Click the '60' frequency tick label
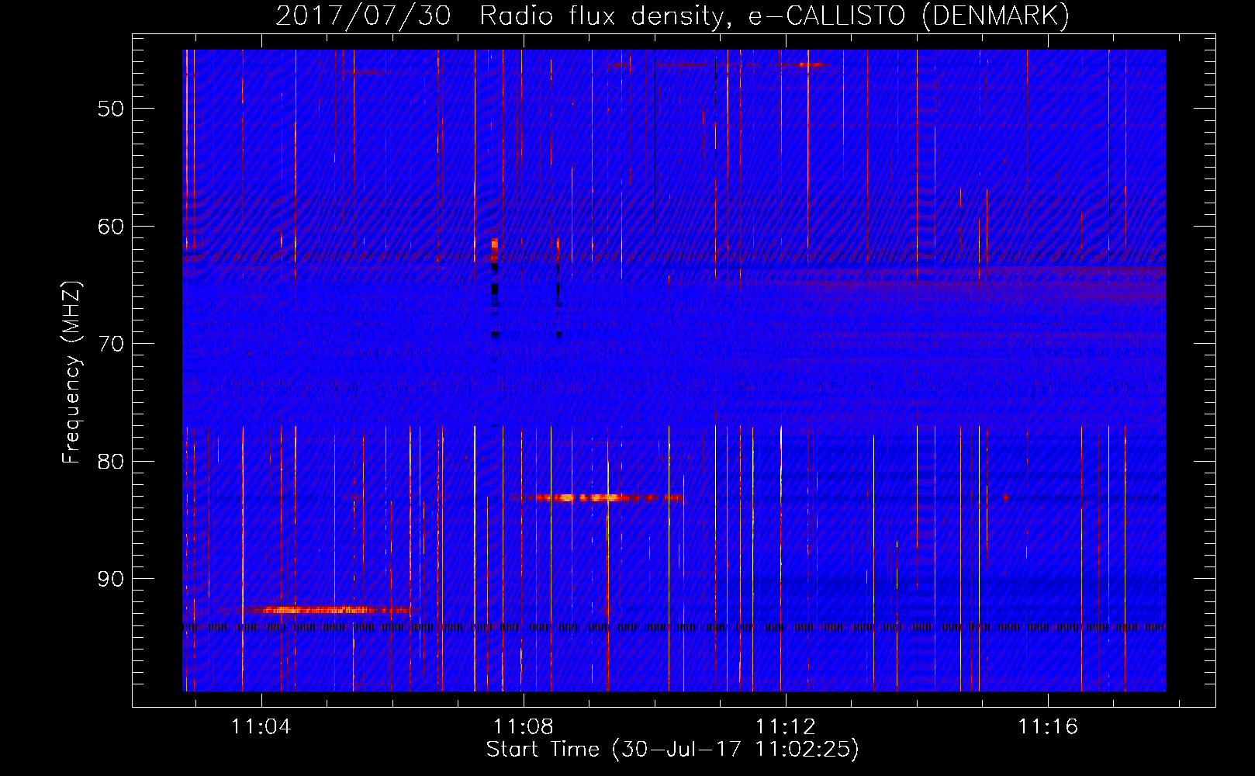The image size is (1255, 776). (111, 227)
